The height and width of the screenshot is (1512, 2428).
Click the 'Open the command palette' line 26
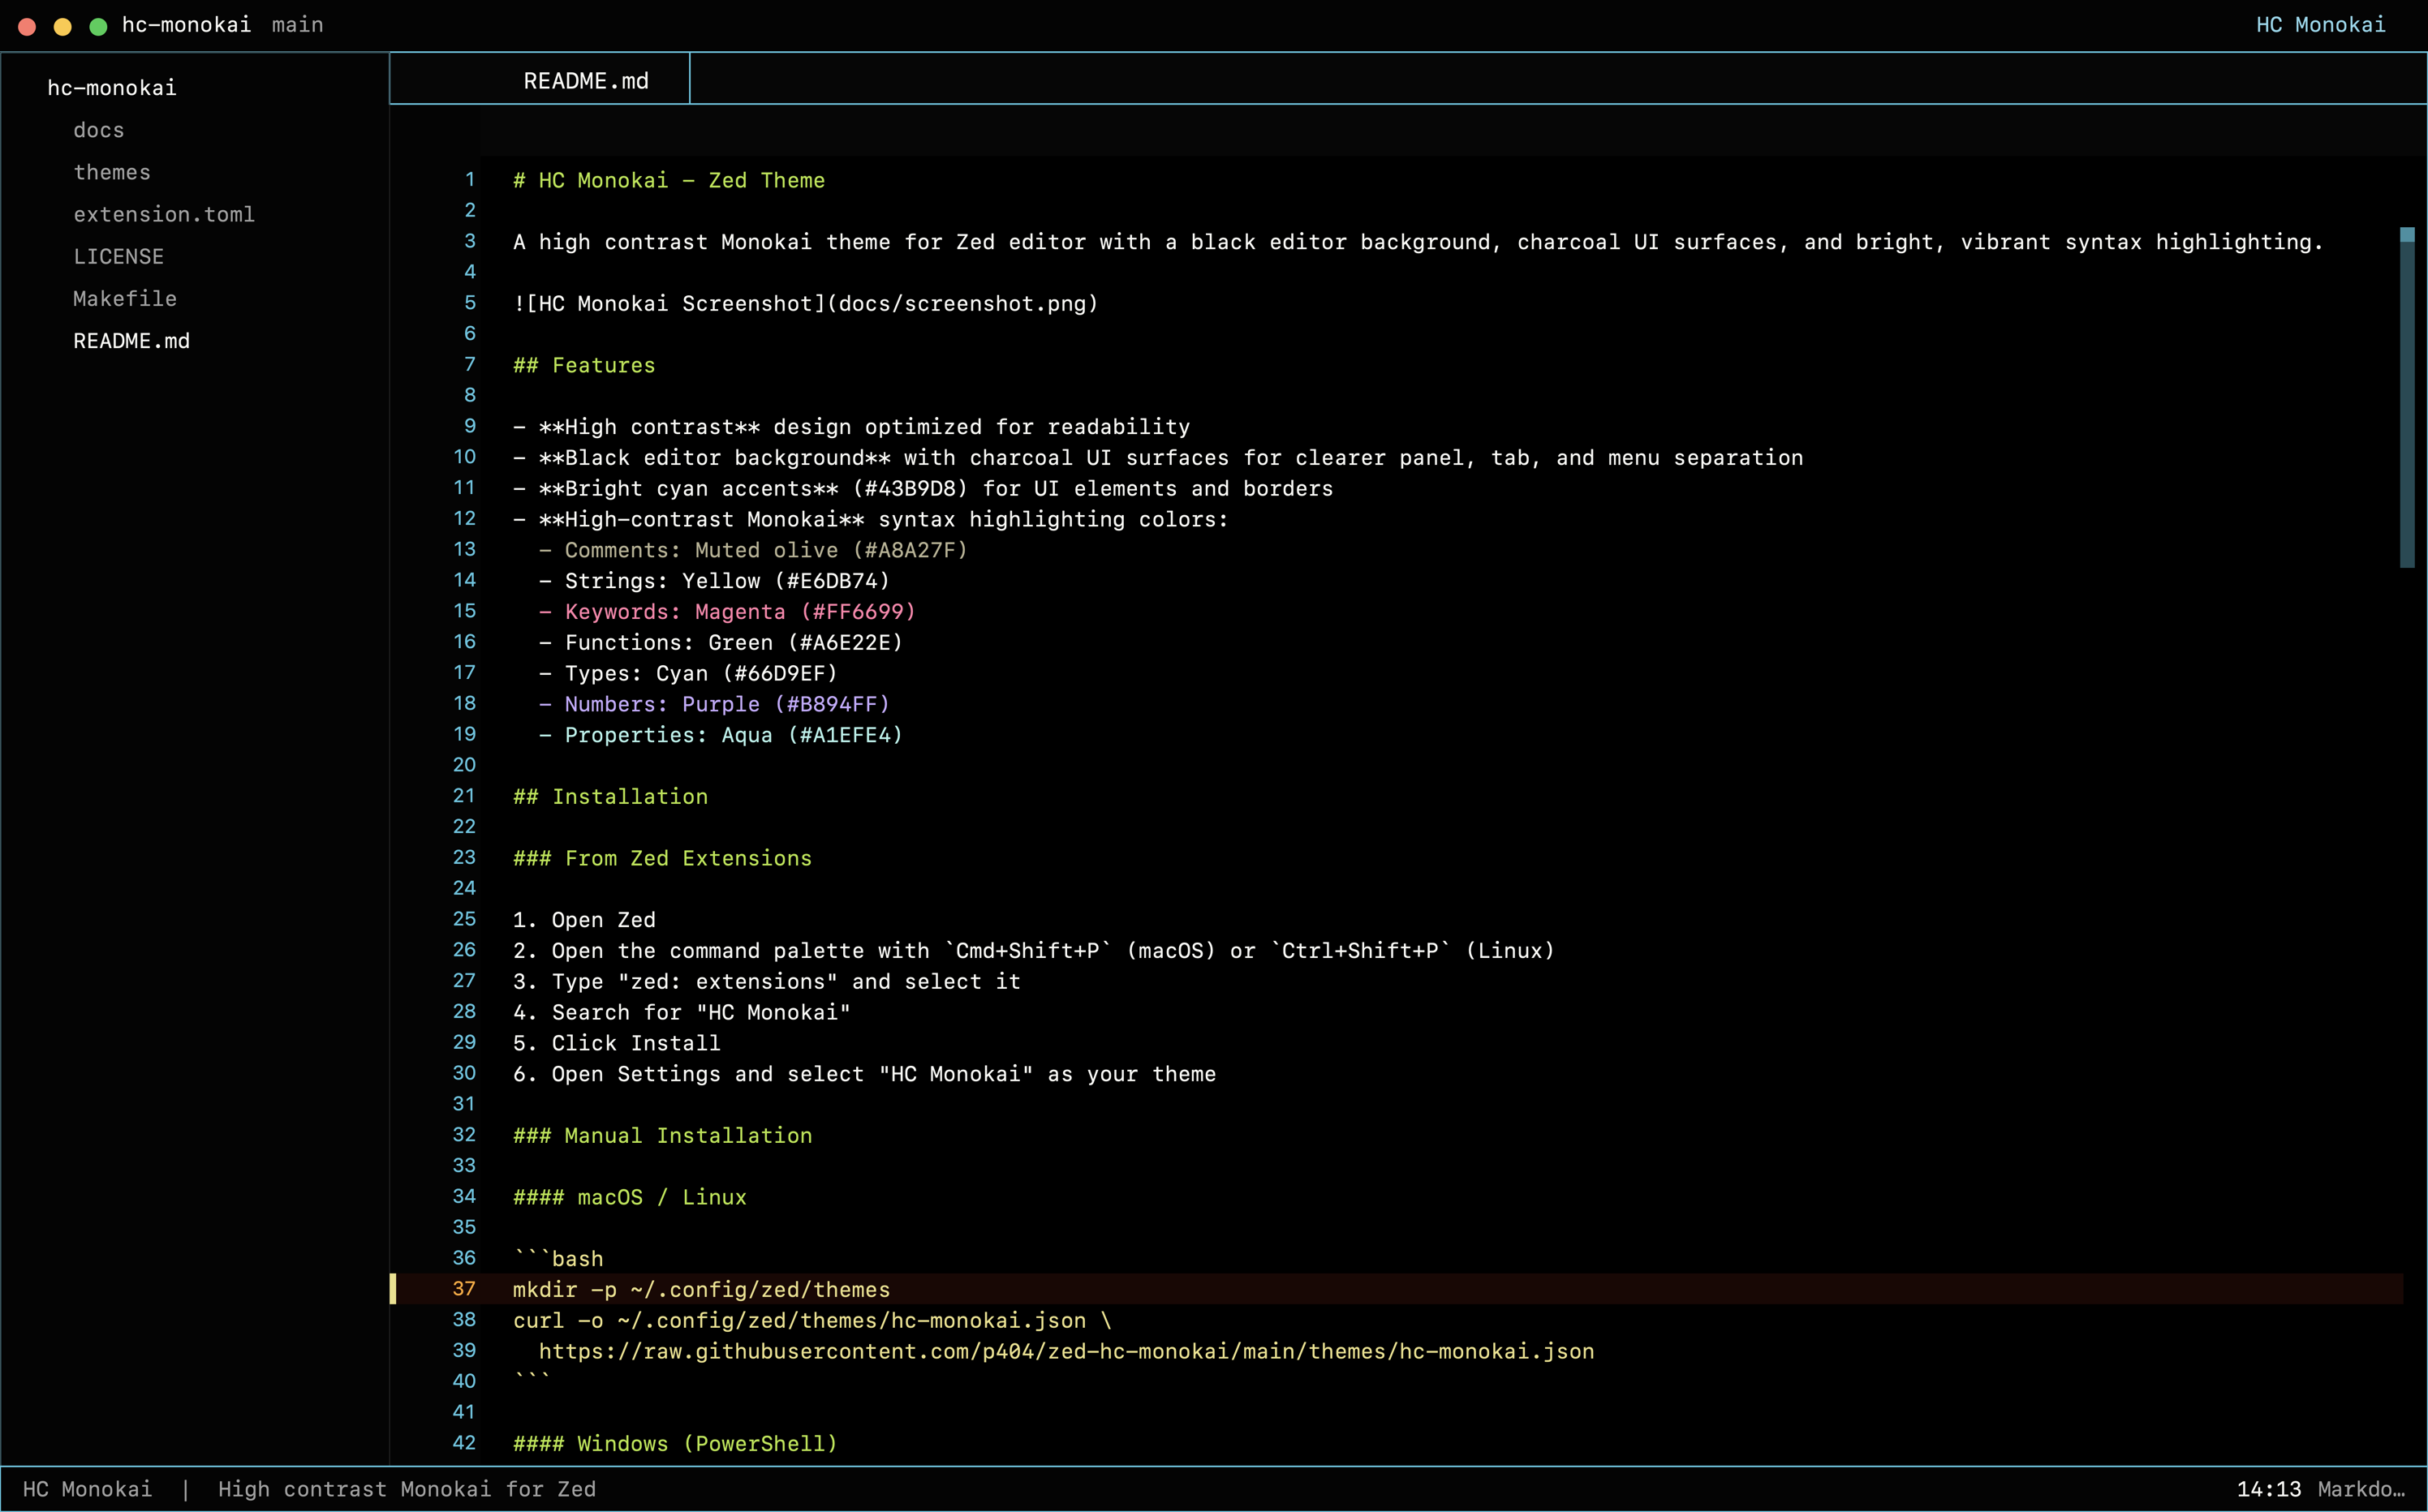click(1033, 951)
